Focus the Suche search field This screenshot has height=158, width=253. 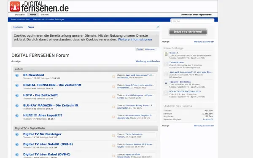192,21
